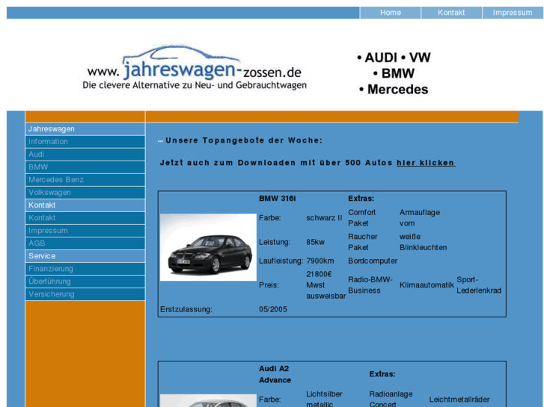544x407 pixels.
Task: Select the Jahreswagen sidebar heading
Action: tap(85, 129)
